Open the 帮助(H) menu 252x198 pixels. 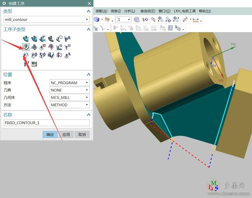pos(205,11)
